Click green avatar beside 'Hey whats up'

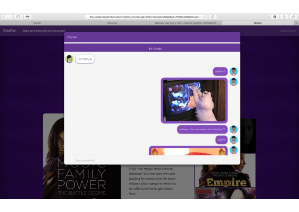(x=69, y=59)
